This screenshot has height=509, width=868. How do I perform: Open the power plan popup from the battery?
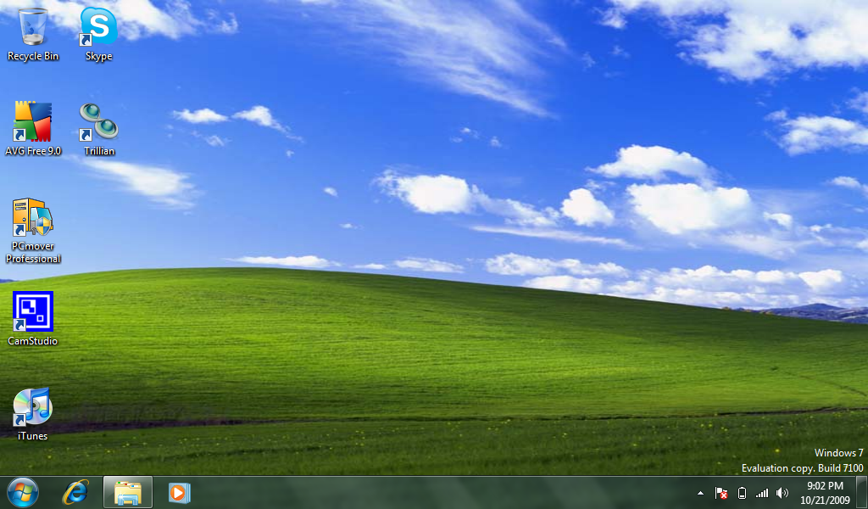741,492
